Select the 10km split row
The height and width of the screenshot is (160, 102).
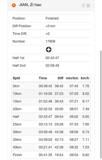click(51, 93)
